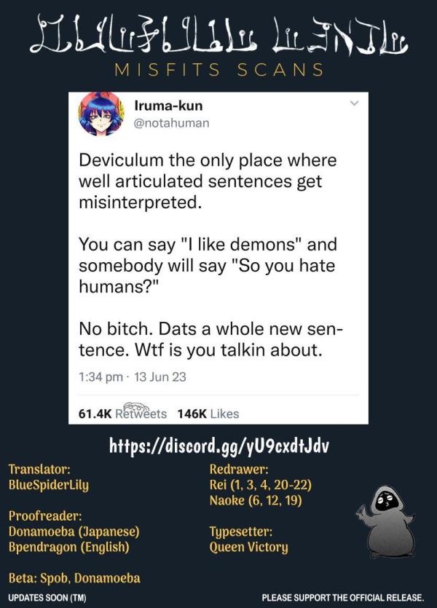Click the Misfits Scans title text
This screenshot has height=608, width=437.
coord(219,70)
